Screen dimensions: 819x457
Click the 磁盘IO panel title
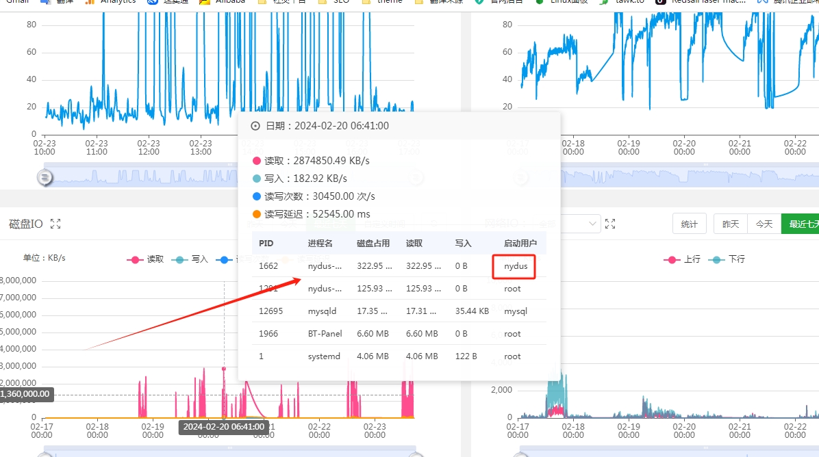click(26, 224)
